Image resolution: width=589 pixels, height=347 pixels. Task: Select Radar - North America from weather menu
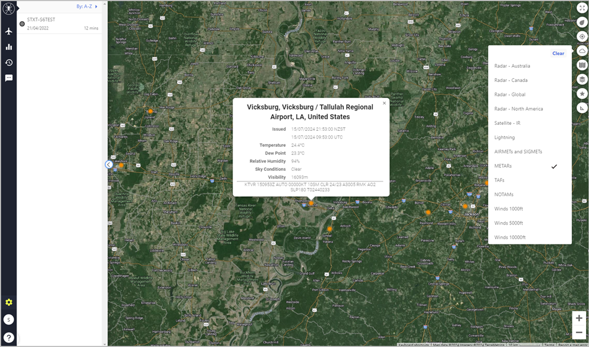[x=529, y=109]
